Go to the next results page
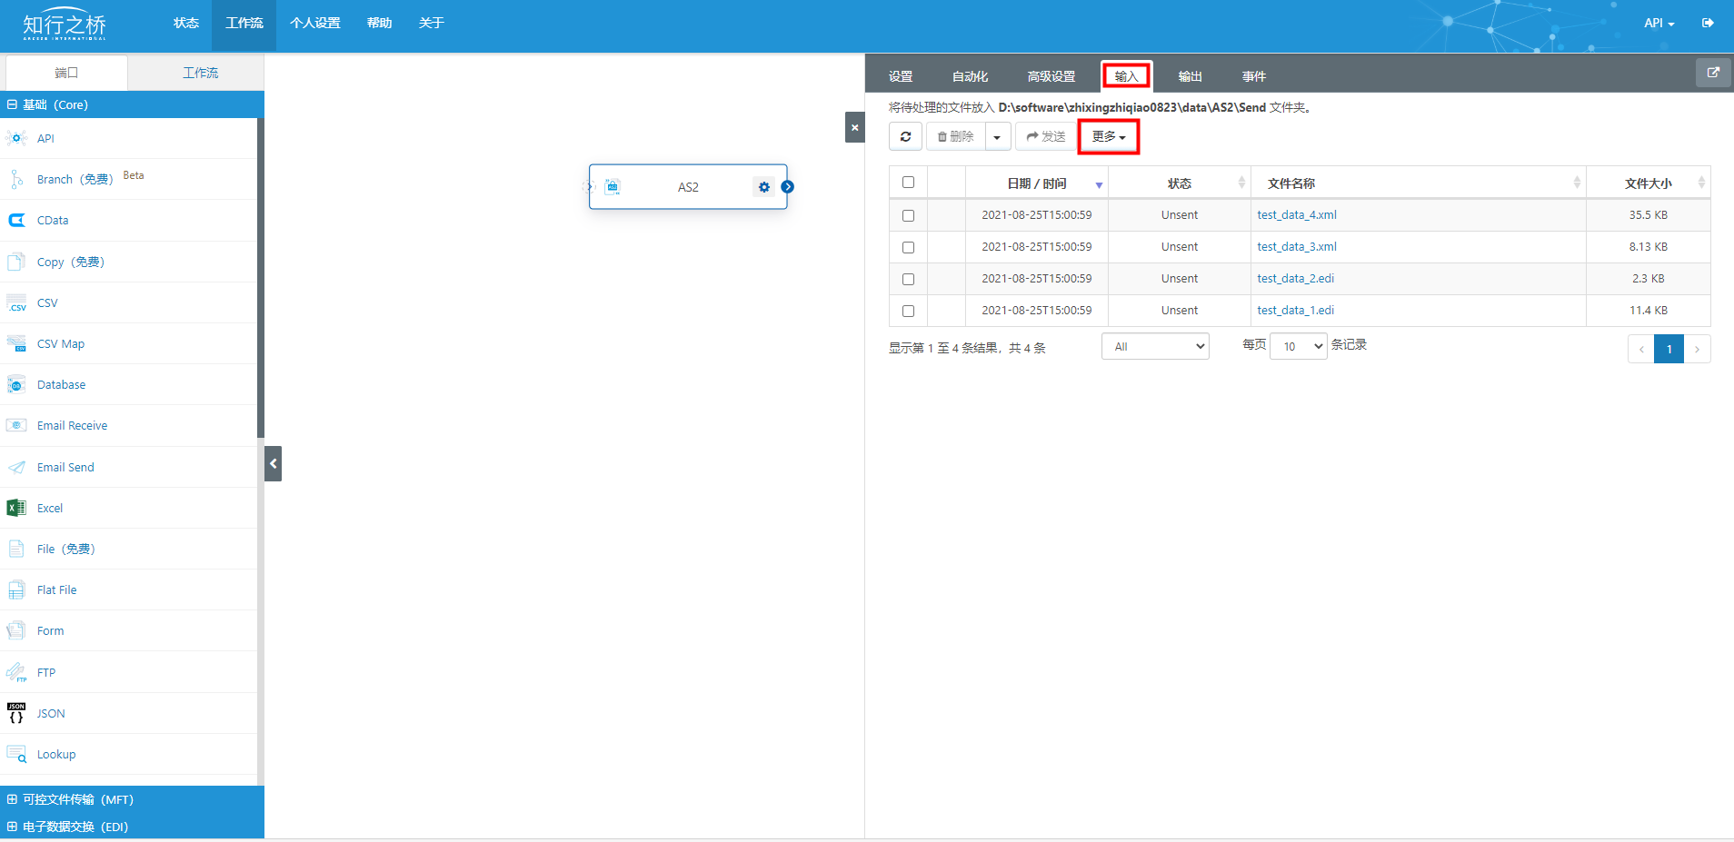Image resolution: width=1734 pixels, height=842 pixels. click(x=1697, y=349)
